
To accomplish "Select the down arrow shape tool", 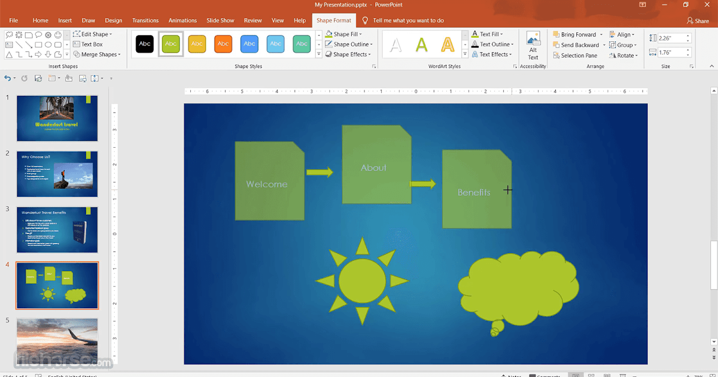I will coord(48,54).
